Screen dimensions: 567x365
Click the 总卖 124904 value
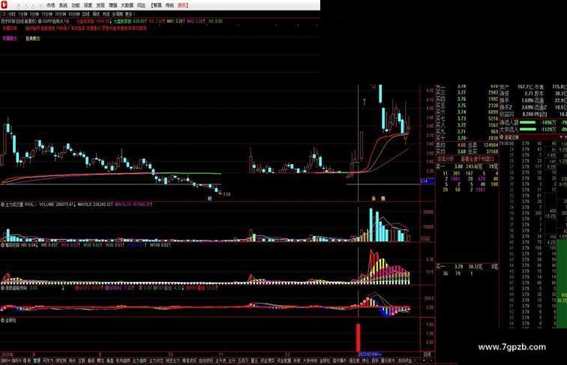(x=491, y=145)
